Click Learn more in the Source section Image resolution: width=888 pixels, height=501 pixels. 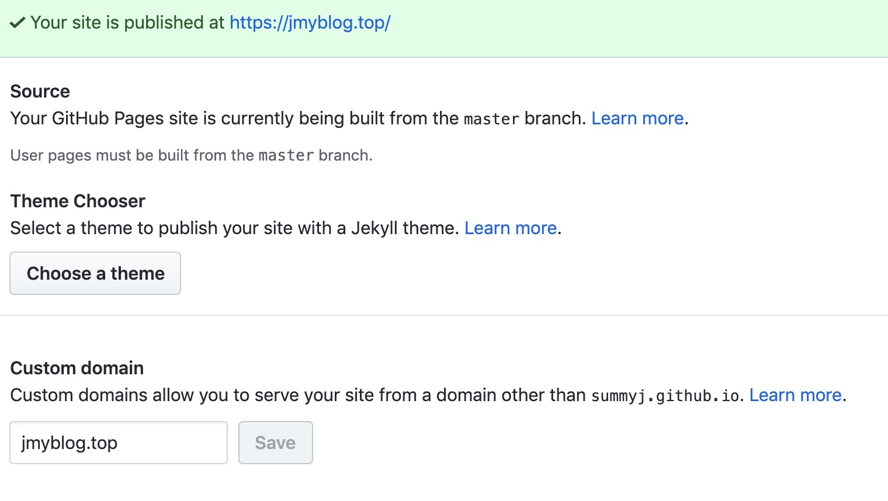tap(637, 119)
